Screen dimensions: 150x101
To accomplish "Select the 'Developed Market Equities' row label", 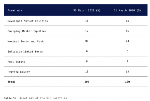I will tap(28, 21).
